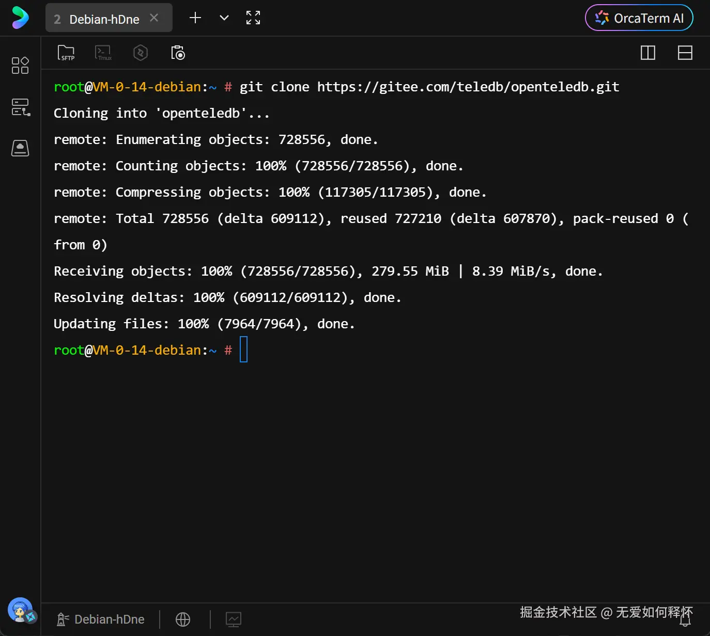Open the SFTP file panel
This screenshot has height=636, width=710.
[x=66, y=53]
